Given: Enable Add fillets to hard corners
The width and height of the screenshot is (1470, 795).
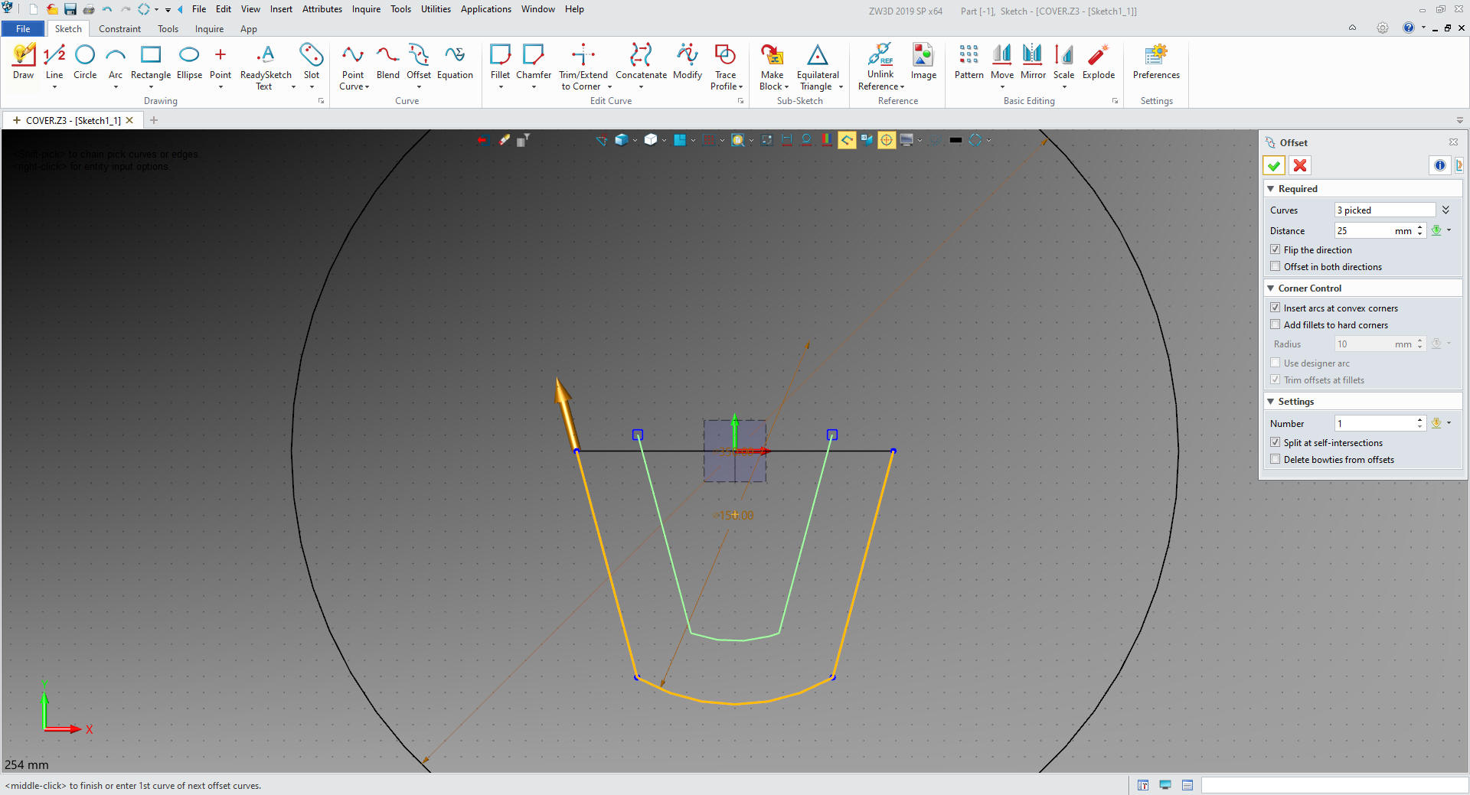Looking at the screenshot, I should click(x=1276, y=324).
